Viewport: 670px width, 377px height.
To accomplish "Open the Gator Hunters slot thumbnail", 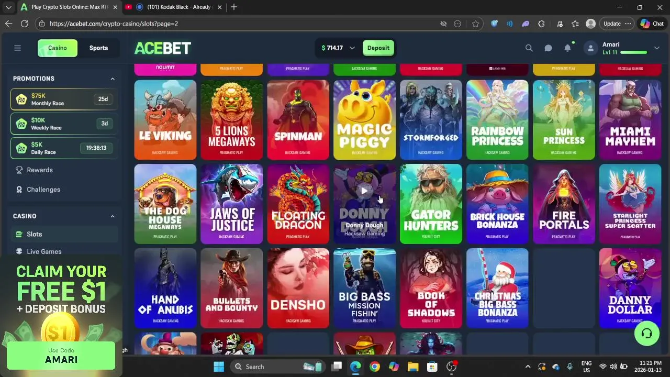I will 431,204.
